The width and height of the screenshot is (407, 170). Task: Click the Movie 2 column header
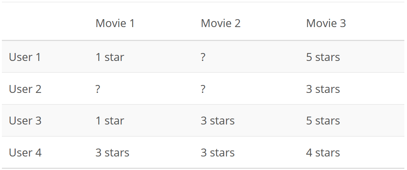(220, 23)
